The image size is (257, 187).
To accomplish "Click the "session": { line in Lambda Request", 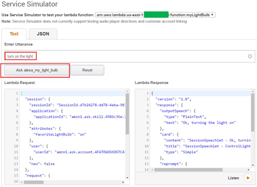I will point(38,99).
